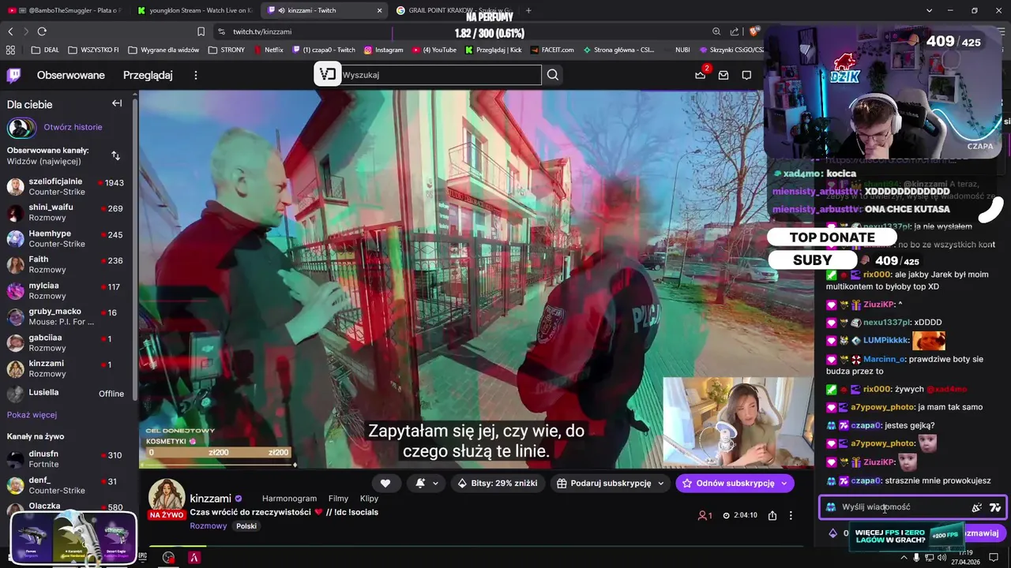
Task: Reload the browser page
Action: tap(42, 32)
